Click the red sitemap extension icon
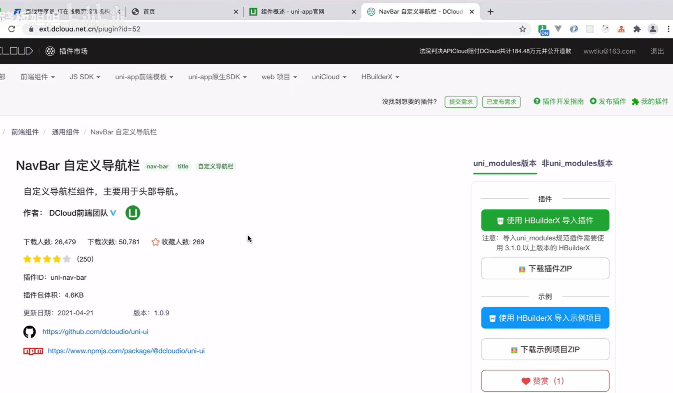The height and width of the screenshot is (393, 673). click(x=621, y=29)
